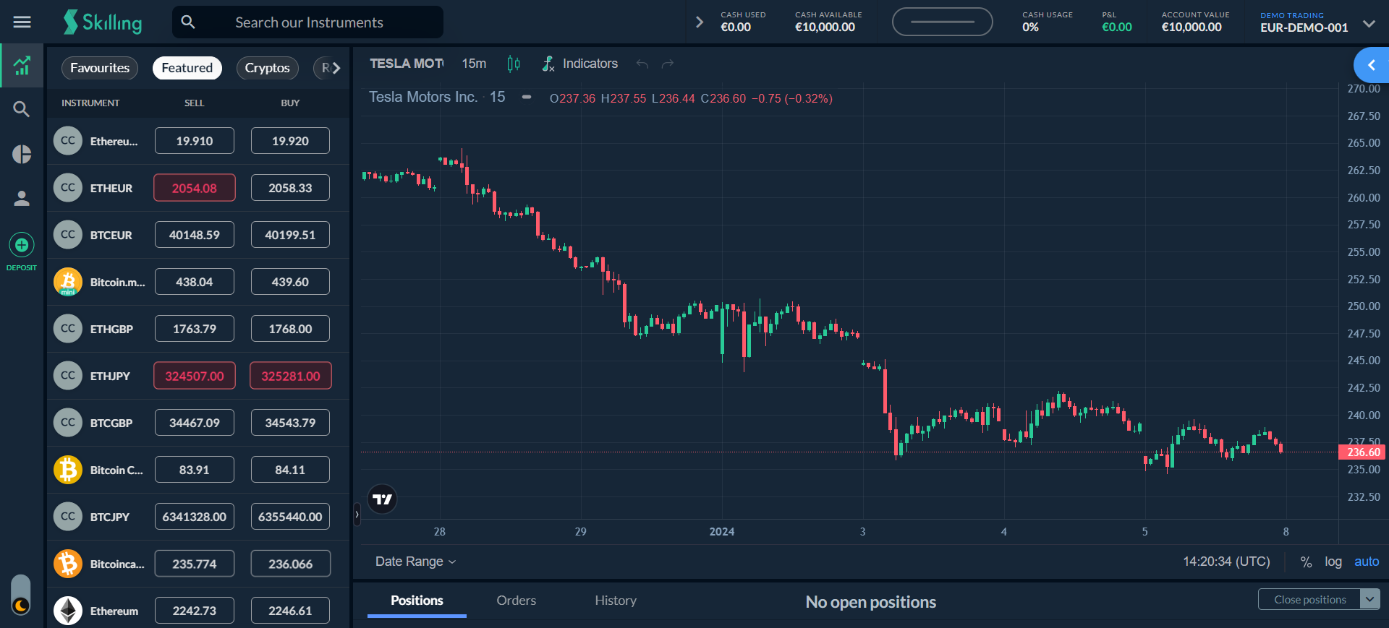Click the ETHJPY CC icon
This screenshot has height=628, width=1389.
[x=68, y=376]
